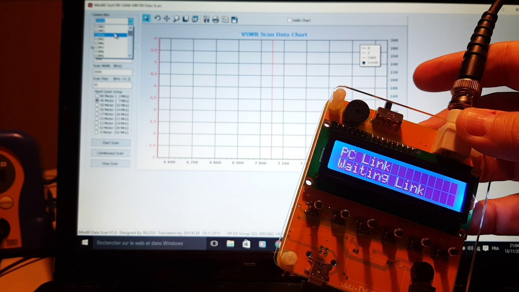Choose the highlighted COM port entry

click(x=111, y=35)
